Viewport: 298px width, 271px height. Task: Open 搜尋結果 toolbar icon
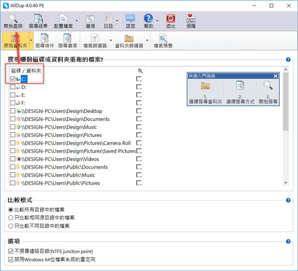39,19
